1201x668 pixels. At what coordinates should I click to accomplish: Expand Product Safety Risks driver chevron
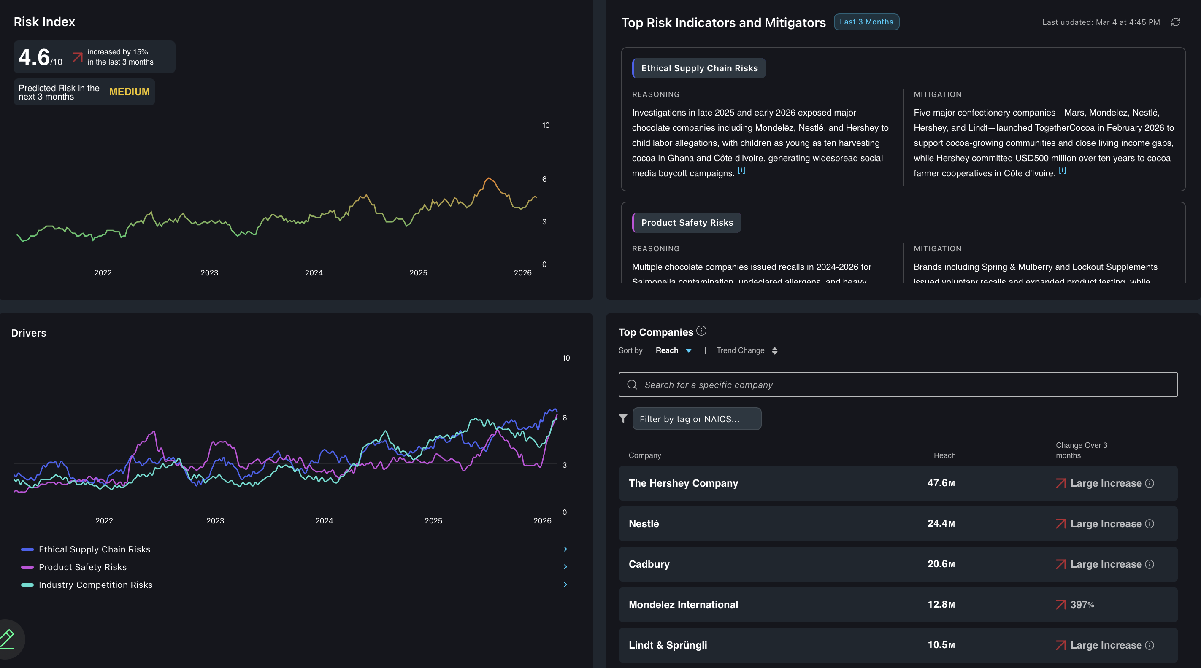[x=565, y=567]
